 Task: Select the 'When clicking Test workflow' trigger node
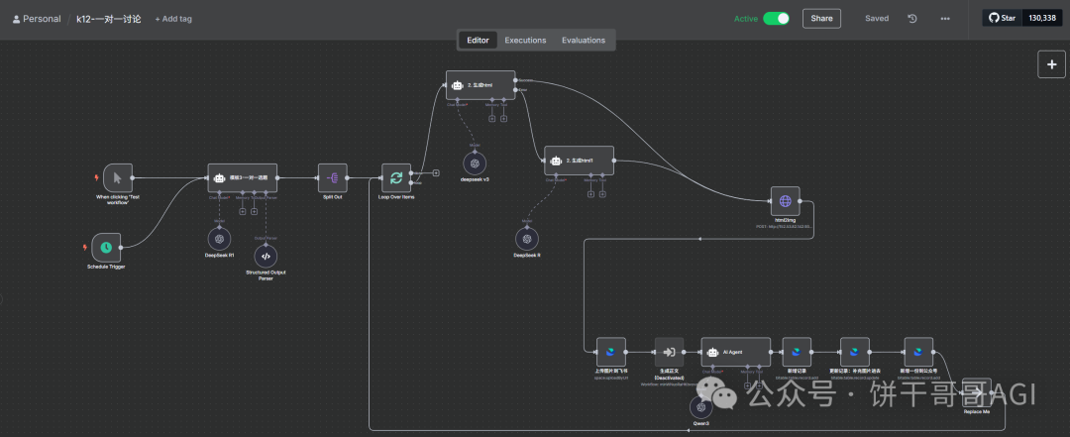click(117, 177)
